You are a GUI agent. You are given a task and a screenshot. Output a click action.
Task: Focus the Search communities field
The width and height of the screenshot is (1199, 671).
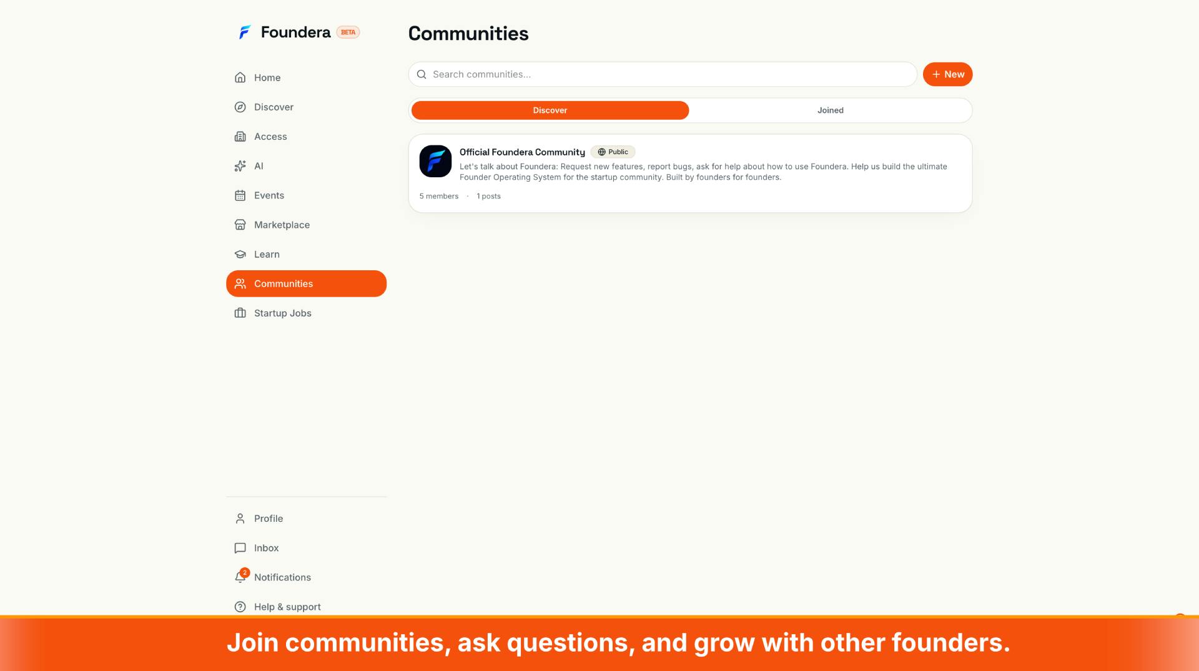coord(663,74)
